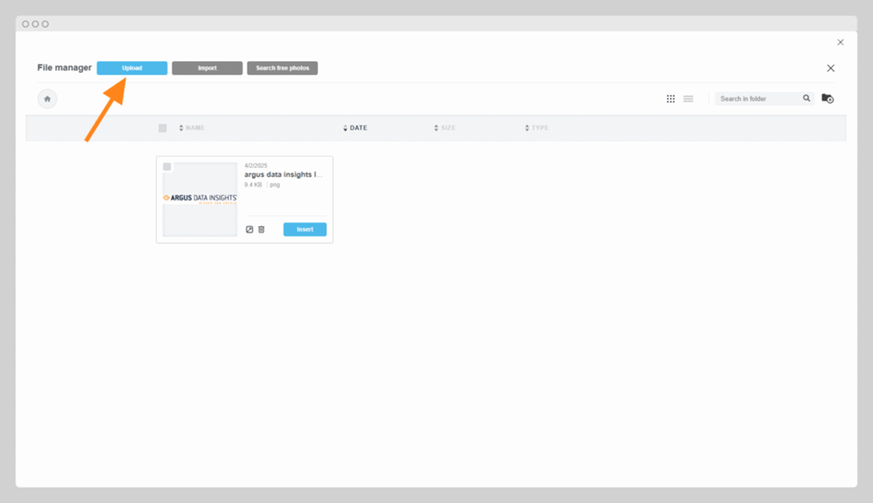Open Search free photos
873x503 pixels.
click(x=282, y=68)
